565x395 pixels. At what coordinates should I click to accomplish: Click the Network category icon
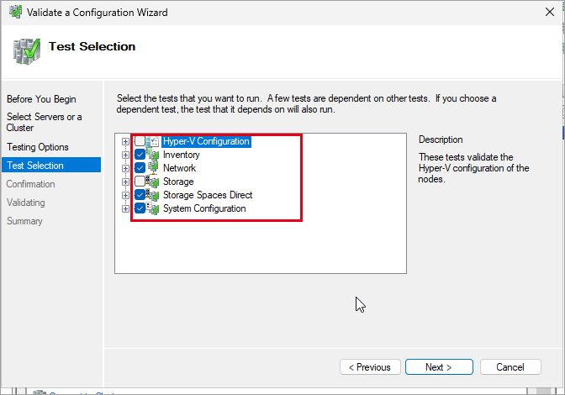point(153,168)
